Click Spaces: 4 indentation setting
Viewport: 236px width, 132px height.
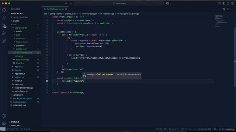[x=173, y=129]
